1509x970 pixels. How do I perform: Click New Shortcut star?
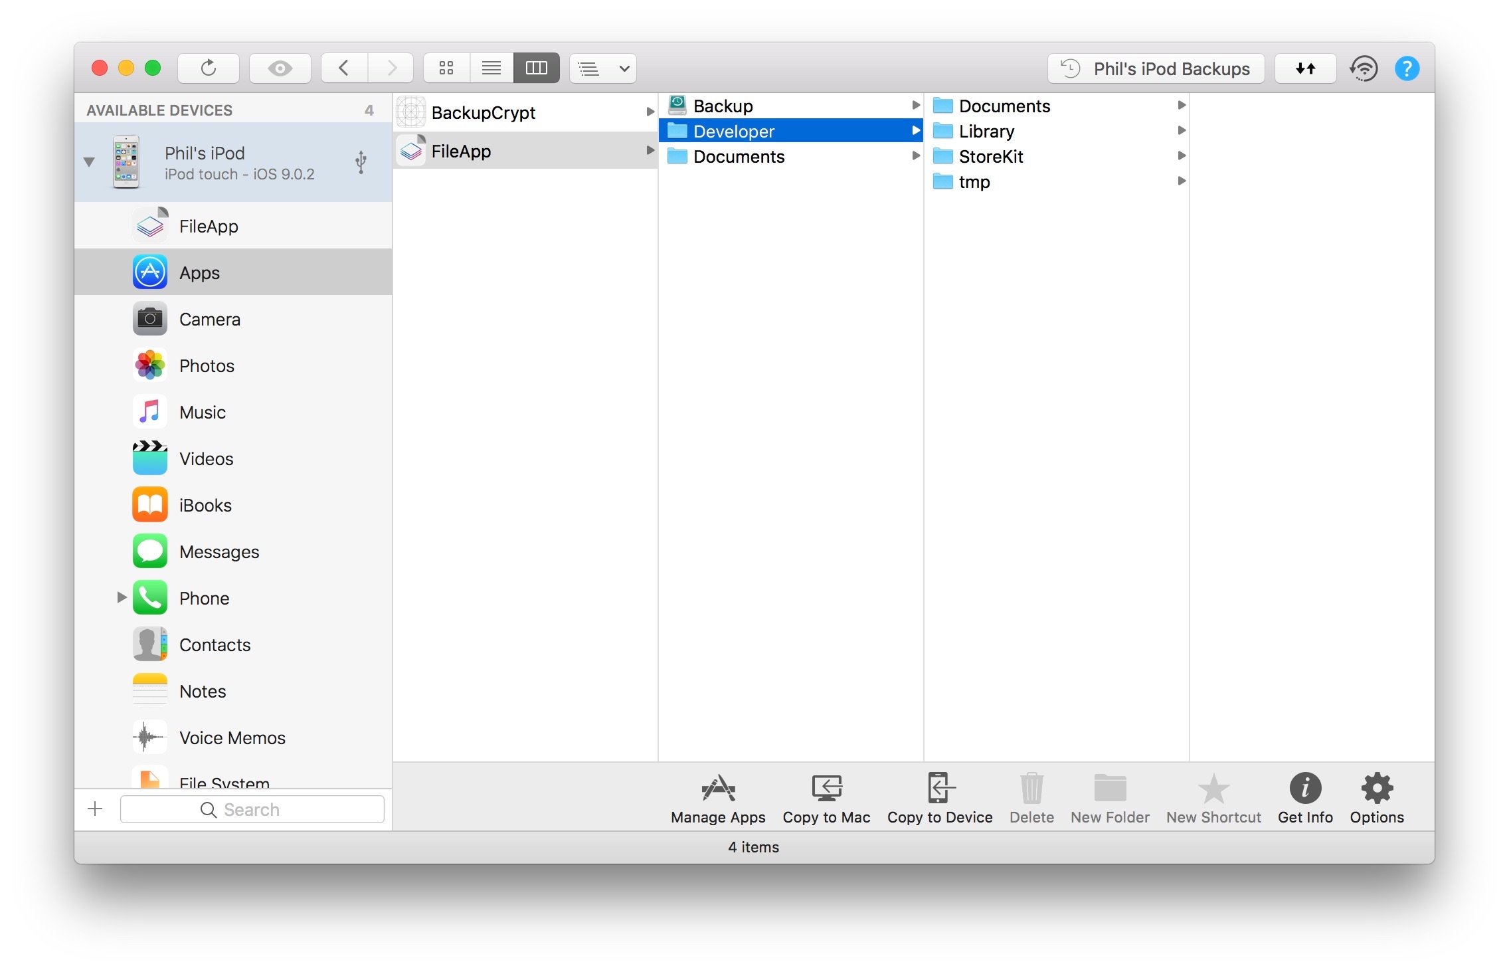(x=1213, y=799)
